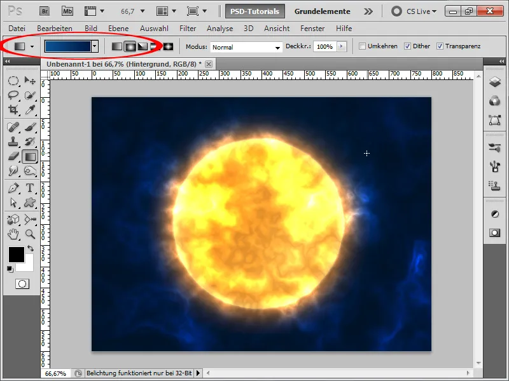This screenshot has height=381, width=509.
Task: Select the Move tool
Action: coord(30,81)
